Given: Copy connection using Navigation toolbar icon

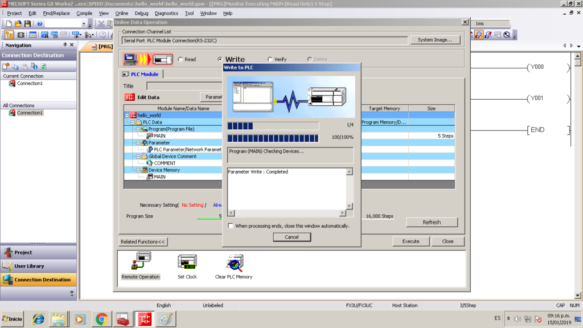Looking at the screenshot, I should pyautogui.click(x=15, y=66).
